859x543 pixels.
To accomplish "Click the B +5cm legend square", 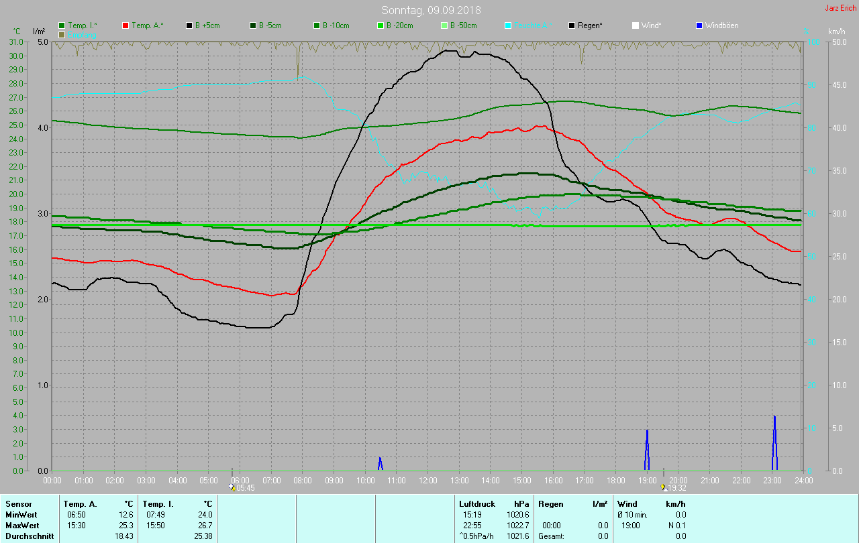I will [189, 25].
